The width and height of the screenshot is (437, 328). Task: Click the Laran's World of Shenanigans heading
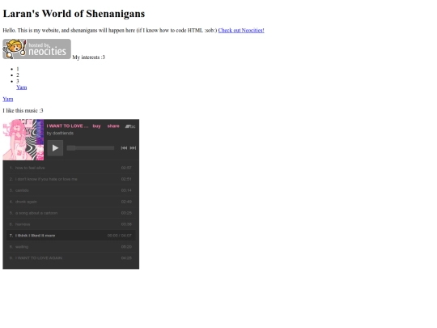(74, 14)
